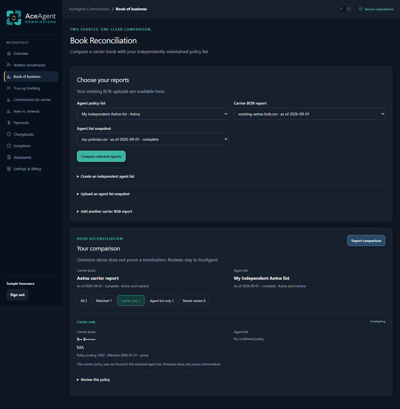The image size is (400, 409).
Task: Switch to dark theme moon toggle
Action: pos(349,9)
